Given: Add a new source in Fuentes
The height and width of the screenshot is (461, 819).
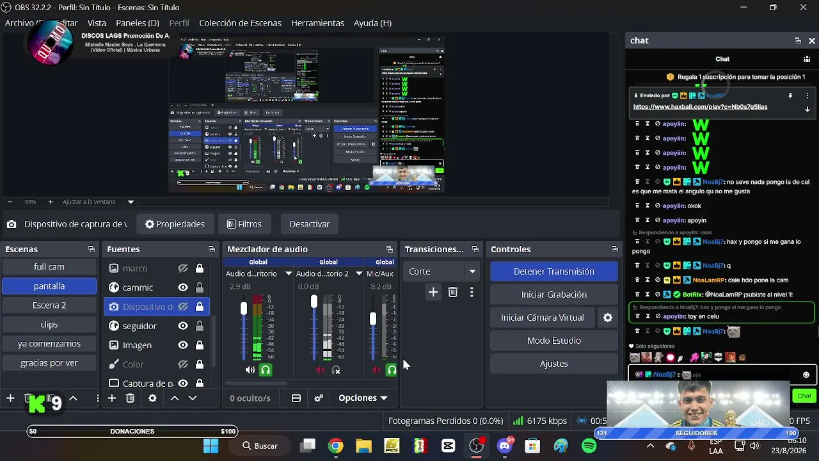Looking at the screenshot, I should 112,398.
